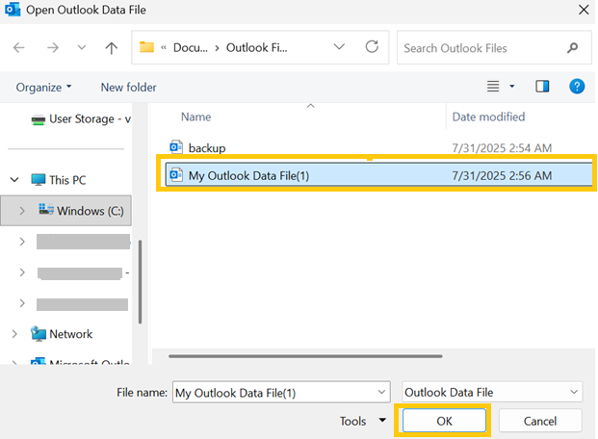Expand the address bar history dropdown

(339, 47)
